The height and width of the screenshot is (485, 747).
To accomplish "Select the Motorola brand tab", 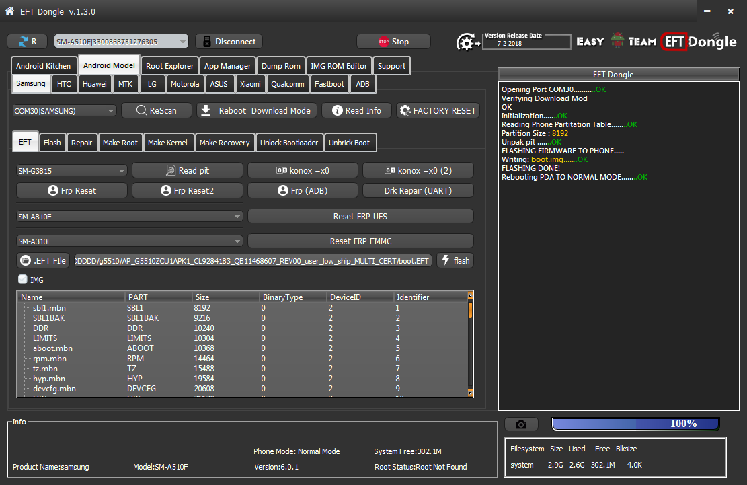I will [x=185, y=84].
